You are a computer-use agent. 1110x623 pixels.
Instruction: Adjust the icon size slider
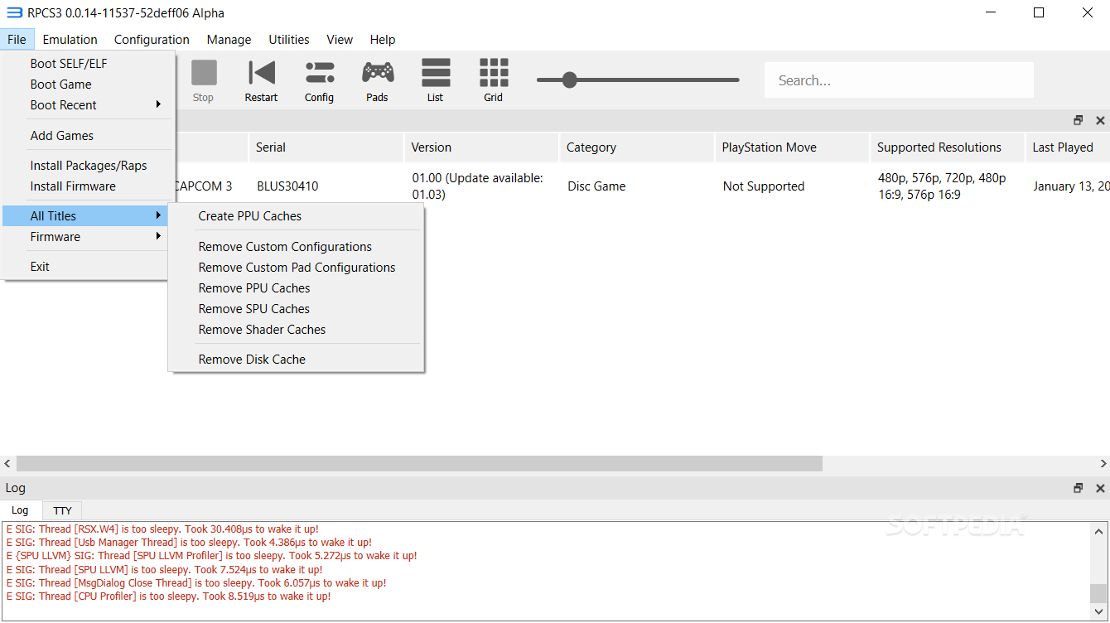tap(569, 80)
